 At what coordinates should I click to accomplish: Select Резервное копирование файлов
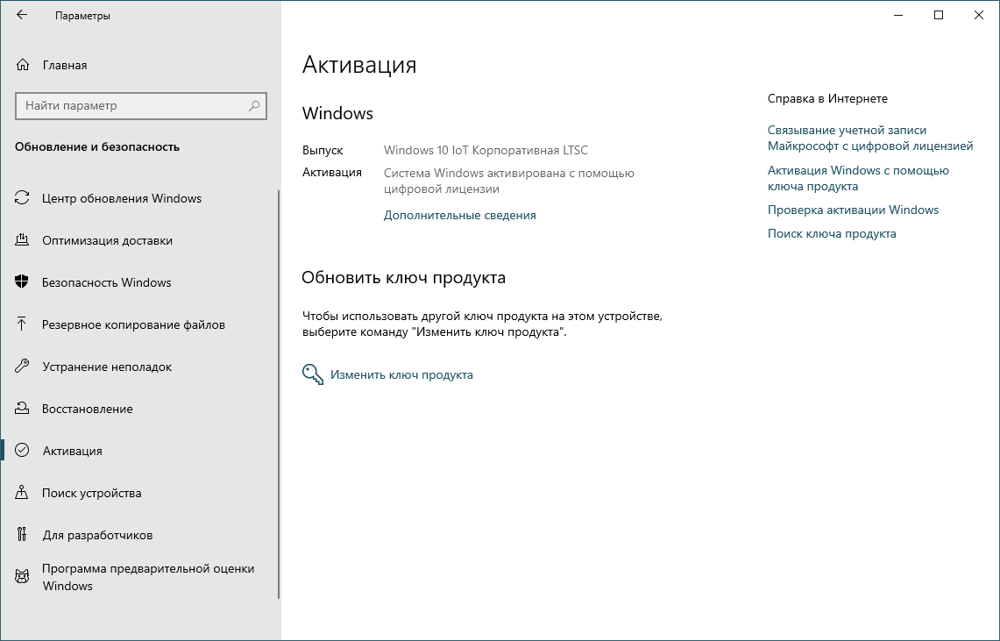click(139, 324)
